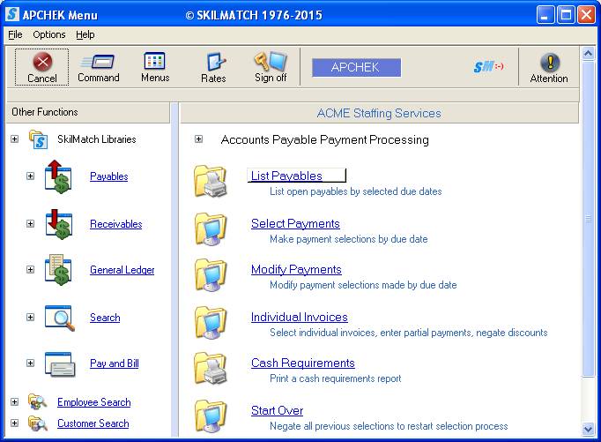Expand the Customer Search tree node
Image resolution: width=601 pixels, height=442 pixels.
click(15, 423)
